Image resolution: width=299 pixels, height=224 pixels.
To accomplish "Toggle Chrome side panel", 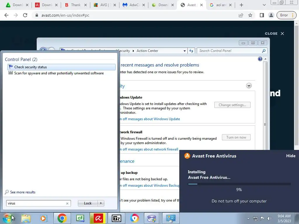I will tap(262, 15).
